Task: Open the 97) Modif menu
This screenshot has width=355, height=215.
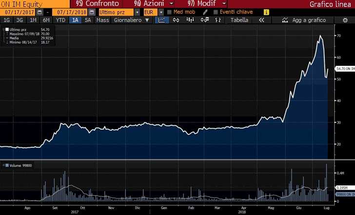Action: coord(201,3)
